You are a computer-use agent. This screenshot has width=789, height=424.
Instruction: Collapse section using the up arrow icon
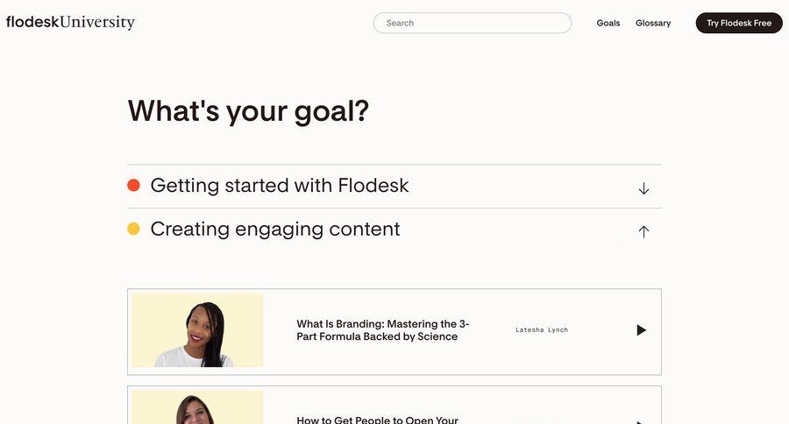[x=643, y=232]
